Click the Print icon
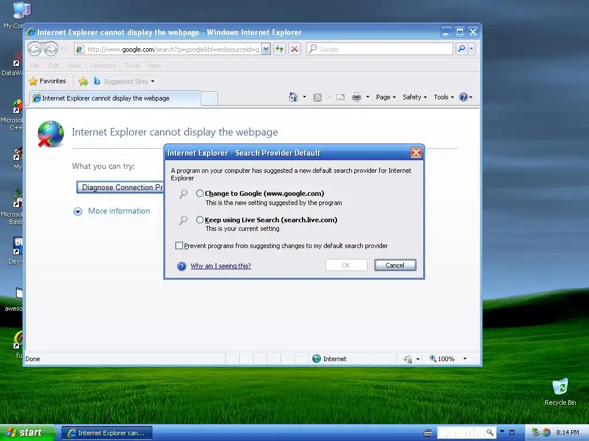 coord(357,98)
